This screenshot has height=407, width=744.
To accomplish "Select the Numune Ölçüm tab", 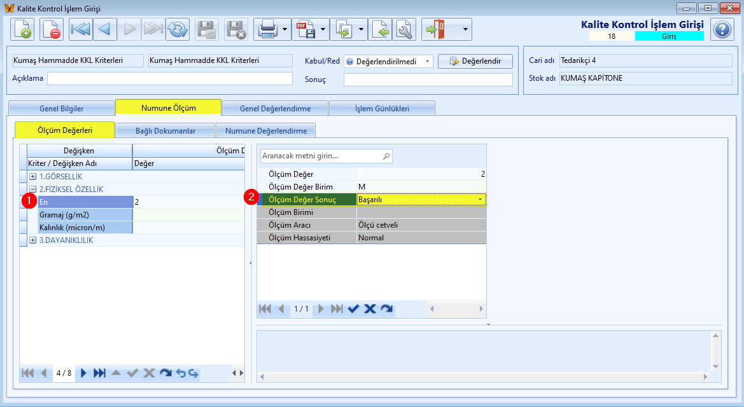I will (x=169, y=107).
